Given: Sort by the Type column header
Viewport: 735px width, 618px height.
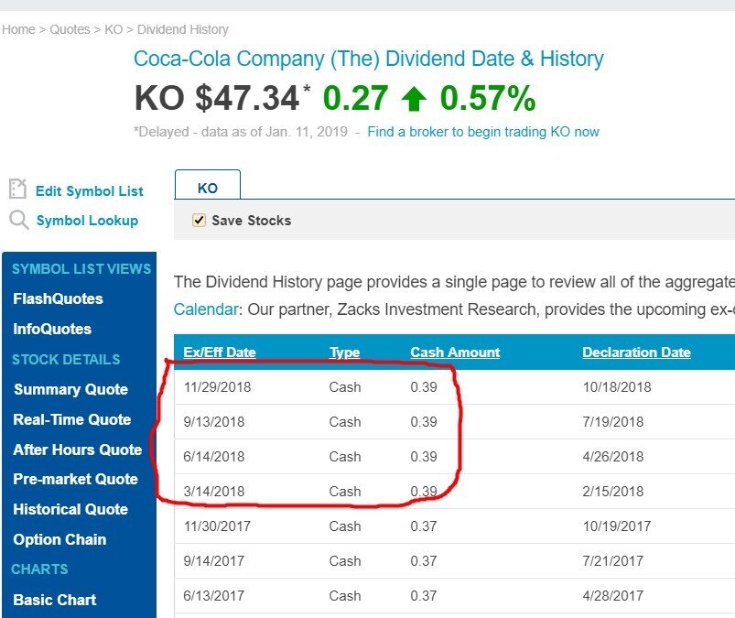Looking at the screenshot, I should pos(344,352).
